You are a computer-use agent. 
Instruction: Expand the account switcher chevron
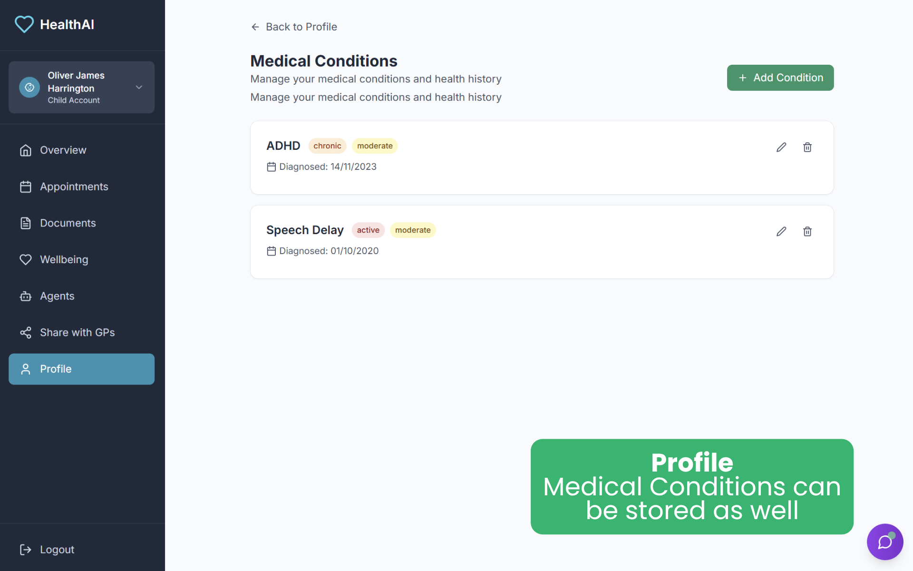[139, 88]
